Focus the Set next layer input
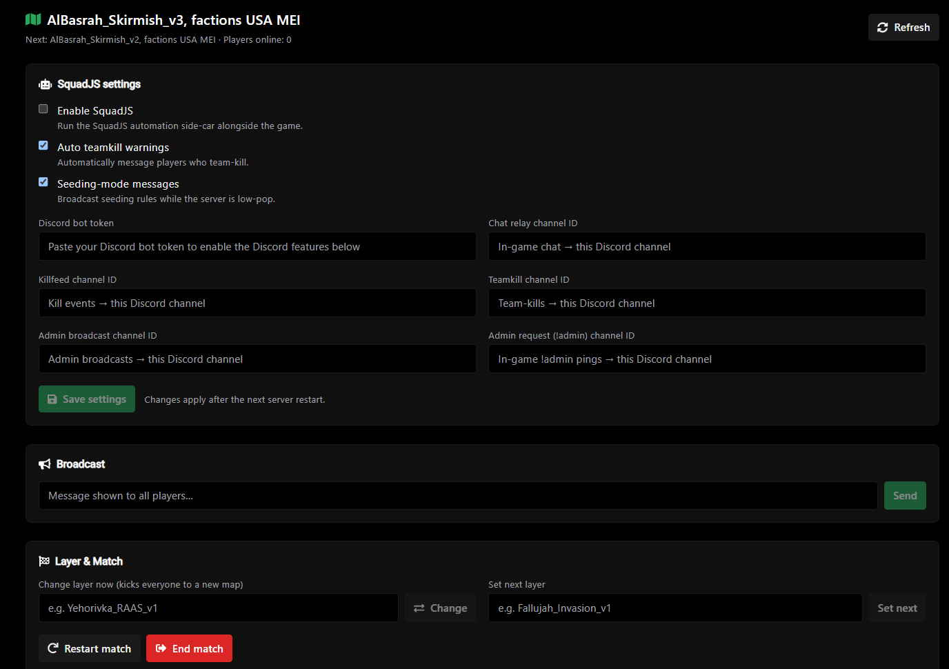The image size is (949, 669). tap(675, 608)
